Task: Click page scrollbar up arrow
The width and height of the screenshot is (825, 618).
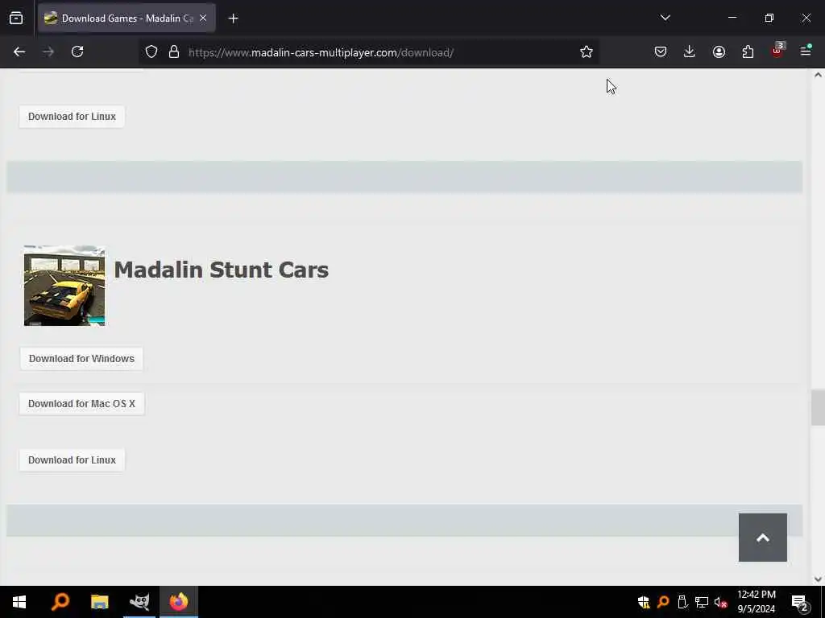Action: 818,75
